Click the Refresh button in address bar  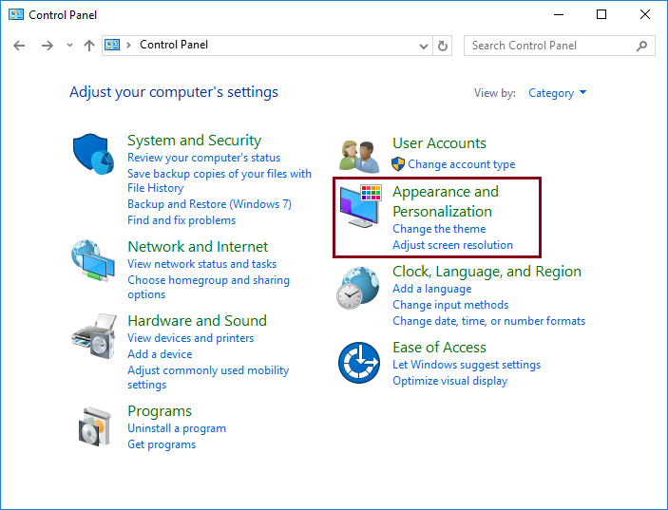[x=443, y=46]
